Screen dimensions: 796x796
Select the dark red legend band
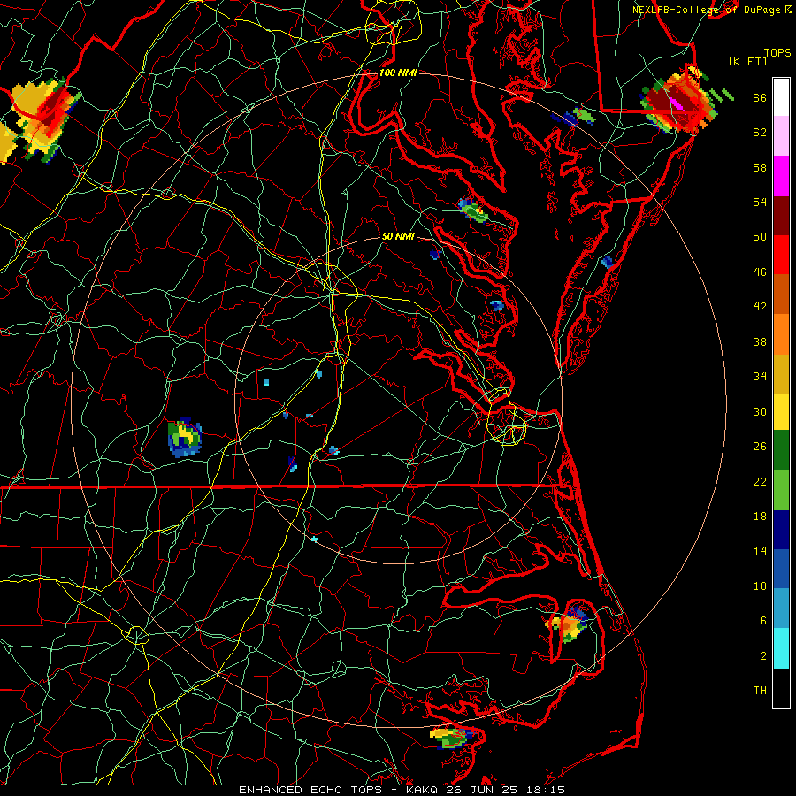coord(781,216)
